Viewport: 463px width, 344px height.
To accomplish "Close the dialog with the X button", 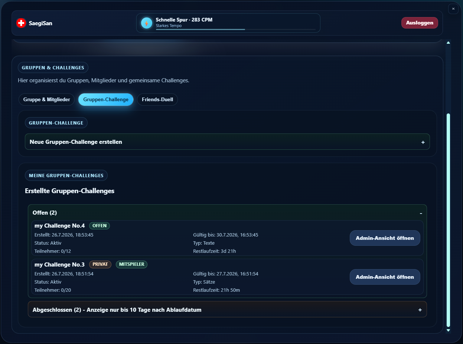I will pos(453,9).
